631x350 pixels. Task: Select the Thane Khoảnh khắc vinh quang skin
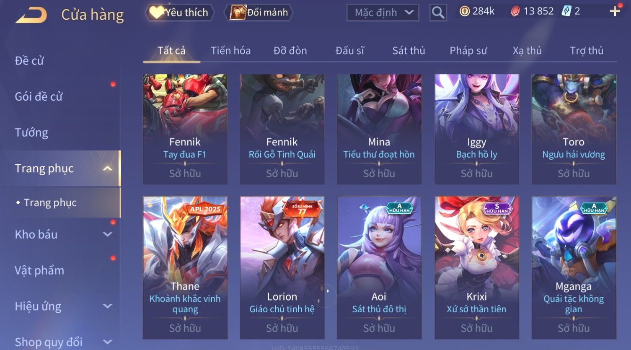(185, 267)
